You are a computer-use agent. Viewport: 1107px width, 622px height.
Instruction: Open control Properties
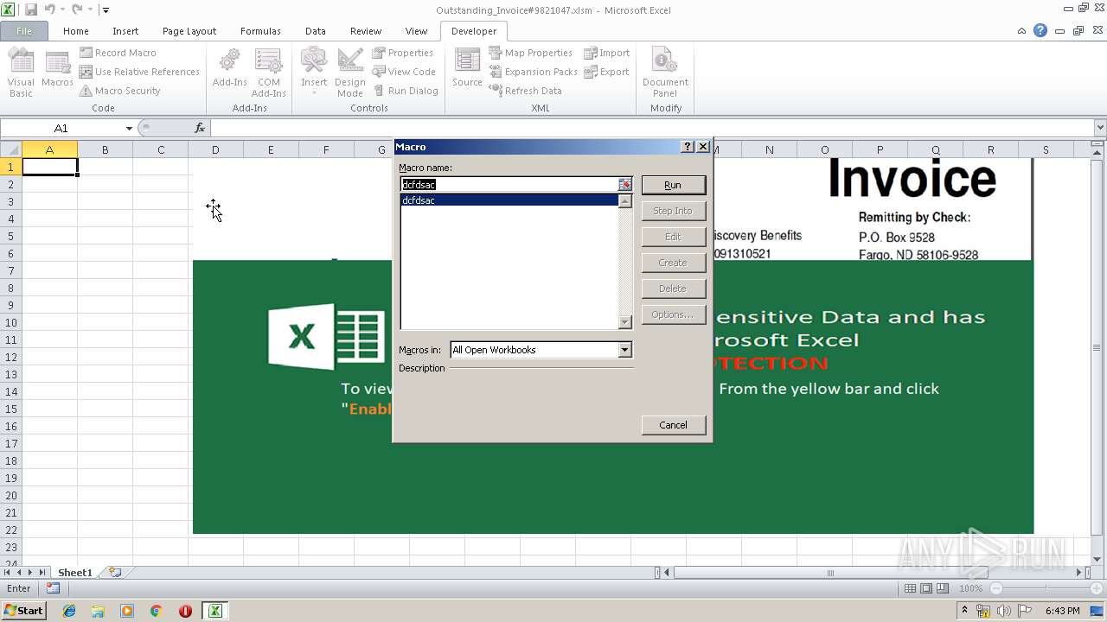coord(403,53)
